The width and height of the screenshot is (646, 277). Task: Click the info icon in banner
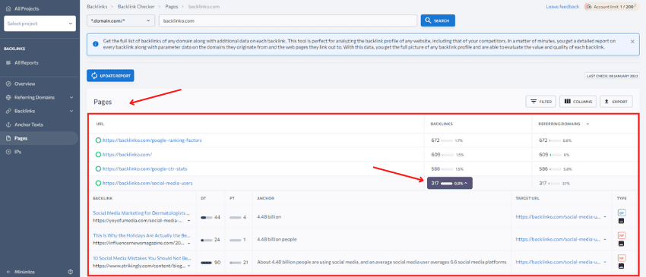[96, 43]
